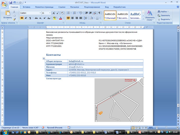Open Change Styles (Изменить стили)
This screenshot has width=180, height=135.
click(150, 15)
